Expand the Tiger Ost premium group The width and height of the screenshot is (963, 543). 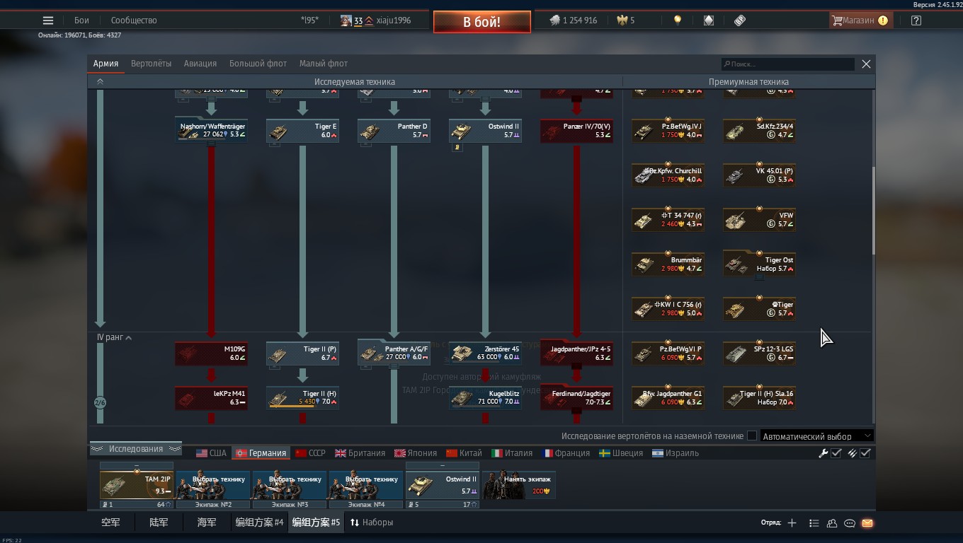click(759, 277)
